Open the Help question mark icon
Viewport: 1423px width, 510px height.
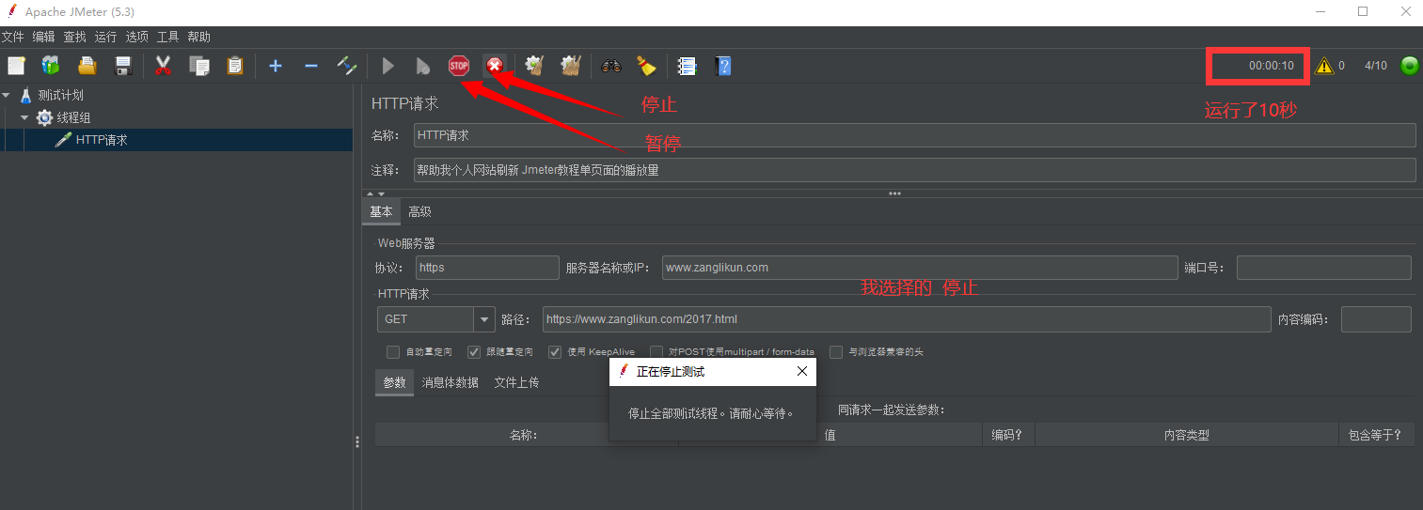click(x=722, y=66)
